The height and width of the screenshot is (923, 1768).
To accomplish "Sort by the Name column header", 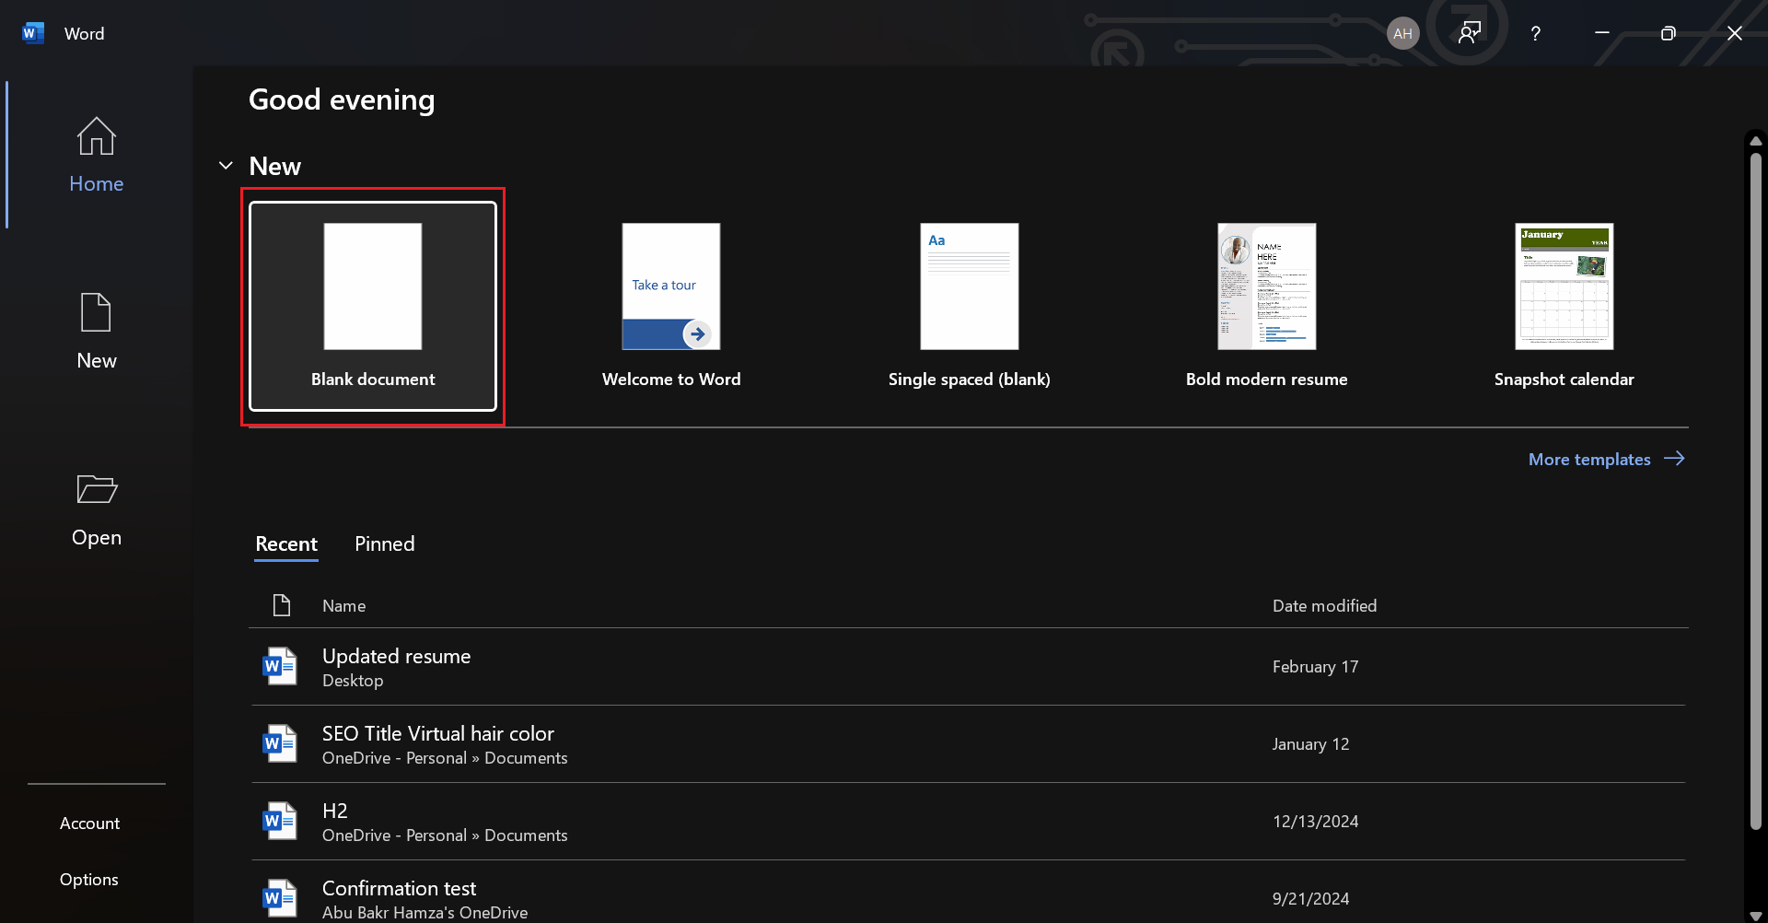I will tap(344, 606).
